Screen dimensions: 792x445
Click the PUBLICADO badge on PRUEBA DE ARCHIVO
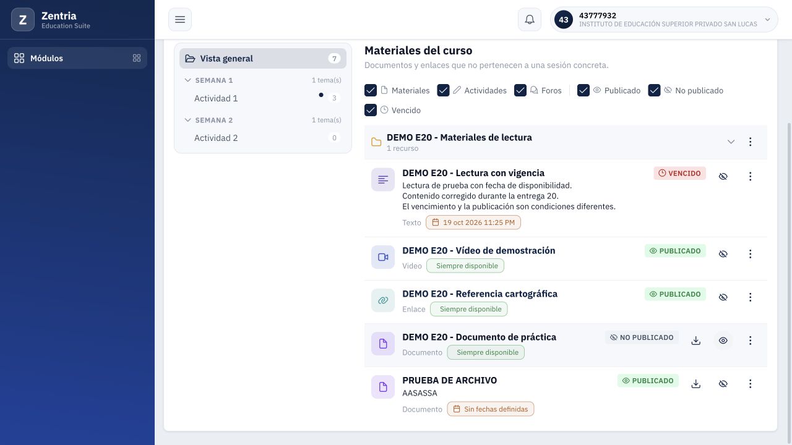click(648, 381)
